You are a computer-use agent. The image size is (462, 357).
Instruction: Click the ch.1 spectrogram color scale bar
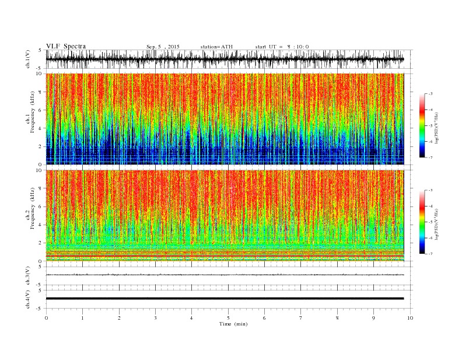422,126
